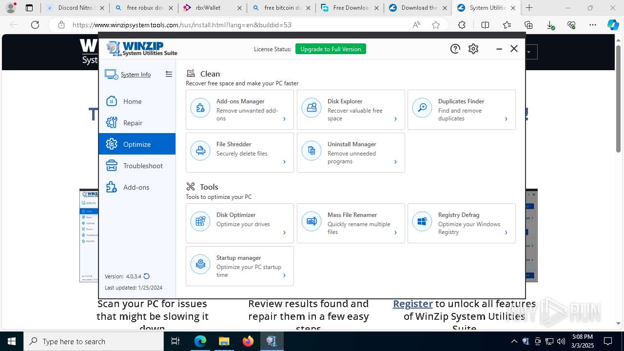Select Repair in sidebar

(137, 123)
